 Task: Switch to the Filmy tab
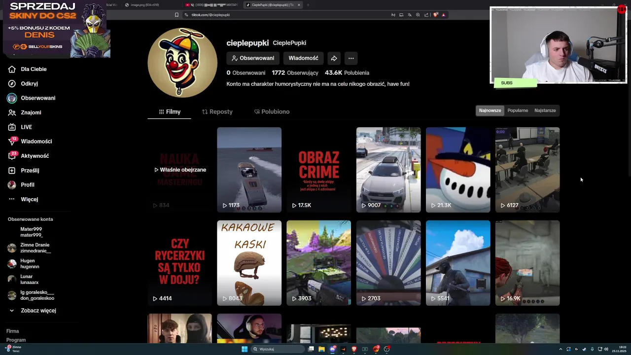pos(170,112)
